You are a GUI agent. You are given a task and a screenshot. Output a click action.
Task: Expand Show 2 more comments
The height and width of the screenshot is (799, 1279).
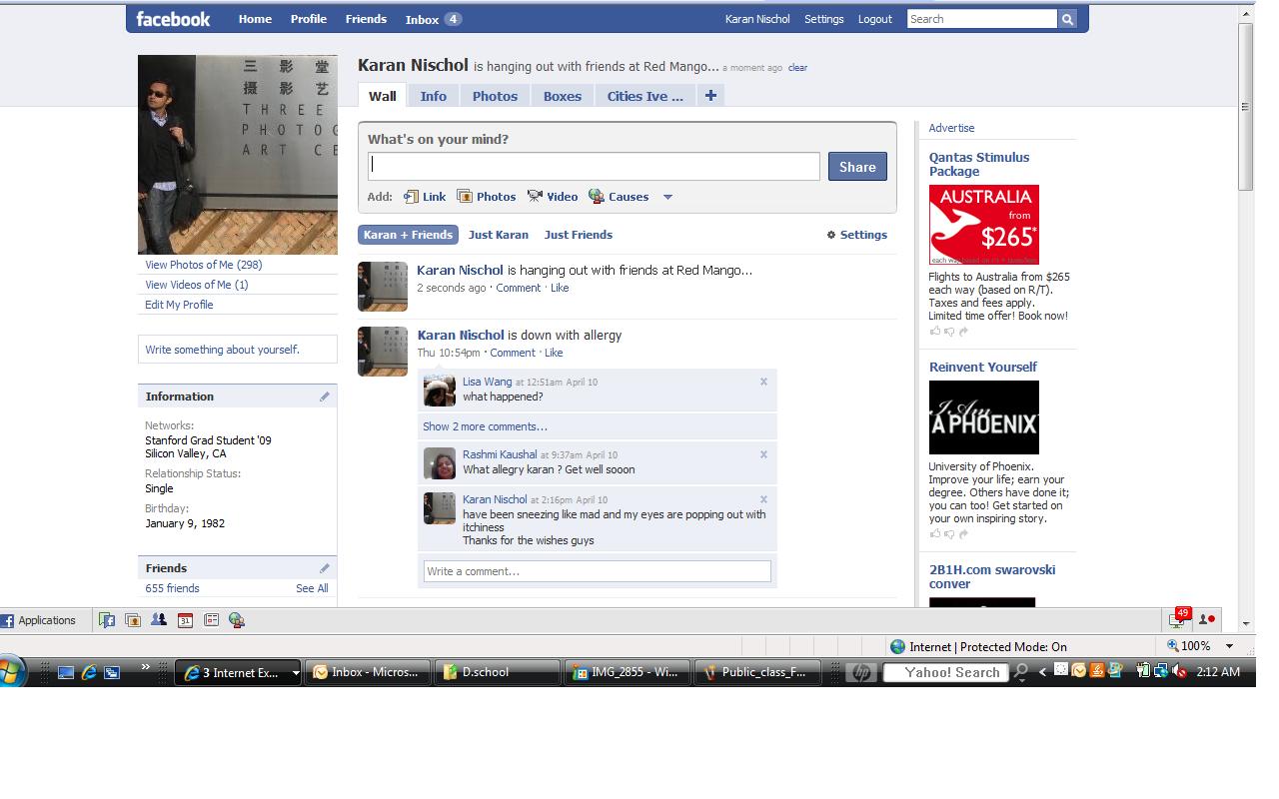pyautogui.click(x=485, y=426)
